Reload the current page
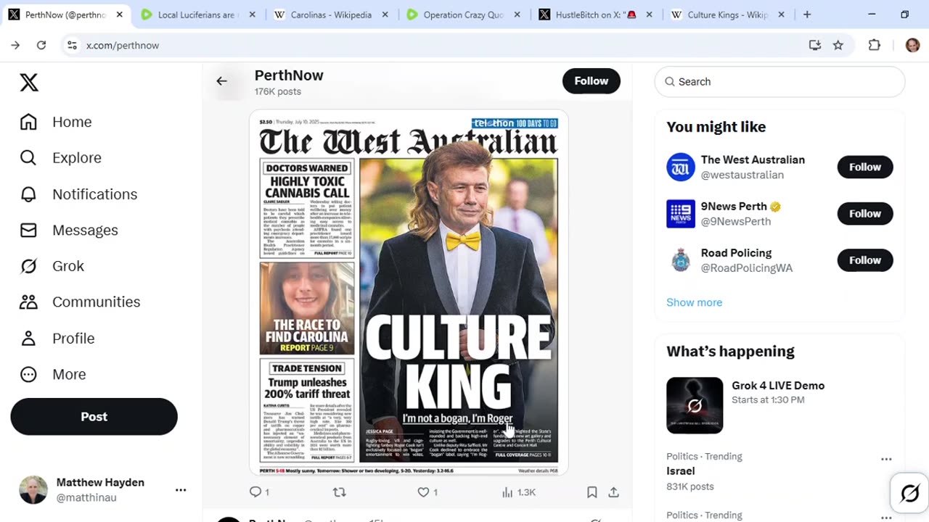The image size is (929, 522). [x=41, y=45]
